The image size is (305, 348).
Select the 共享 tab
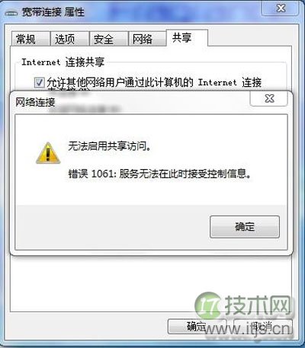187,38
